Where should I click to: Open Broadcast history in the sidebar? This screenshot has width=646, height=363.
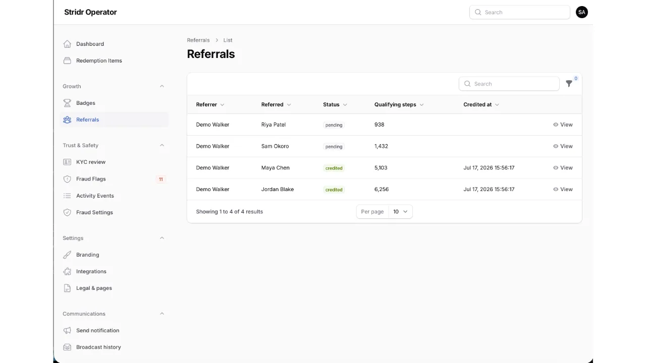[115, 347]
